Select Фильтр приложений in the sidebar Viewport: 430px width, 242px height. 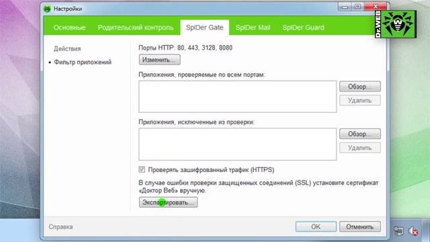[83, 63]
